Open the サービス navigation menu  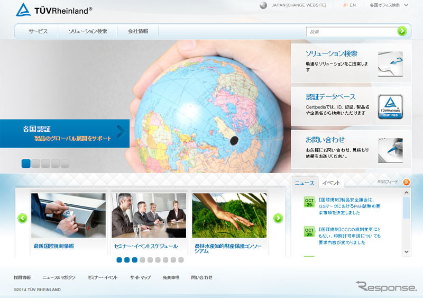[38, 31]
